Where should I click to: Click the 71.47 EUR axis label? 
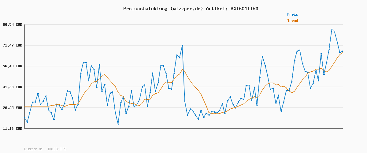(12, 45)
